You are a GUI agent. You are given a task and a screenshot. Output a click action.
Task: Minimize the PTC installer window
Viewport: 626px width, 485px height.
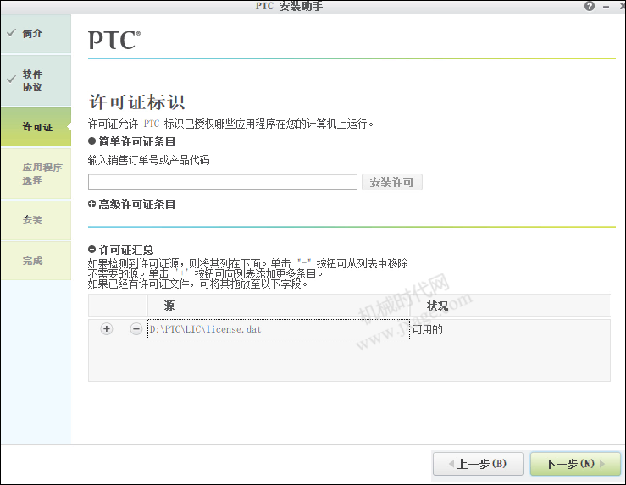(606, 7)
